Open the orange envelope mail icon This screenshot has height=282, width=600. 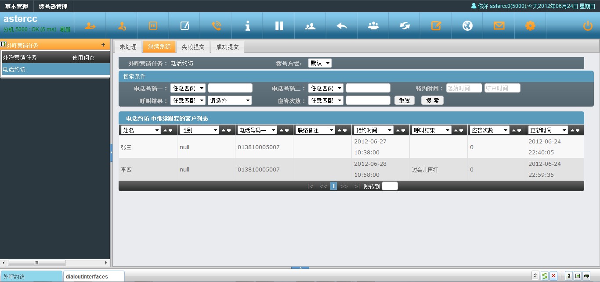pos(499,26)
